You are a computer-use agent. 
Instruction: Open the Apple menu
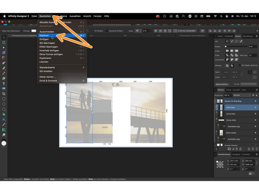(4, 16)
